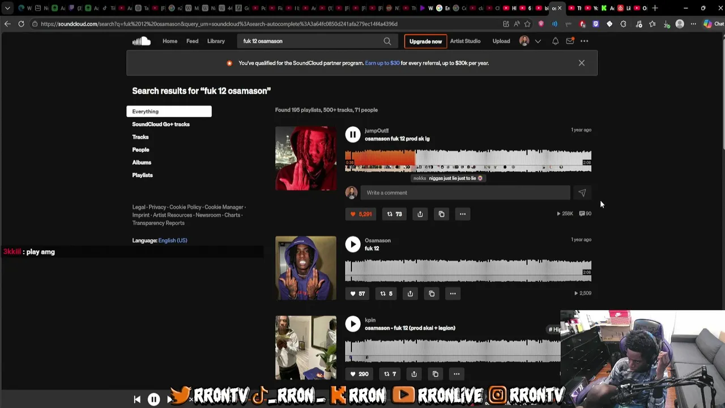Open the jumpOut!! artist link
The height and width of the screenshot is (408, 725).
(x=377, y=130)
